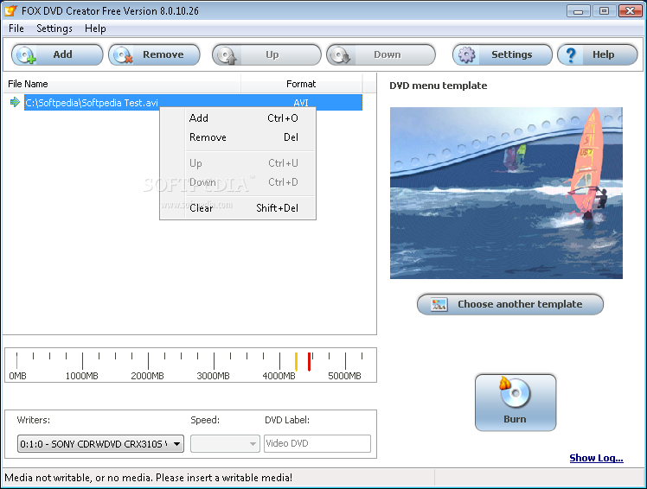Click the AVI format cell

click(301, 103)
